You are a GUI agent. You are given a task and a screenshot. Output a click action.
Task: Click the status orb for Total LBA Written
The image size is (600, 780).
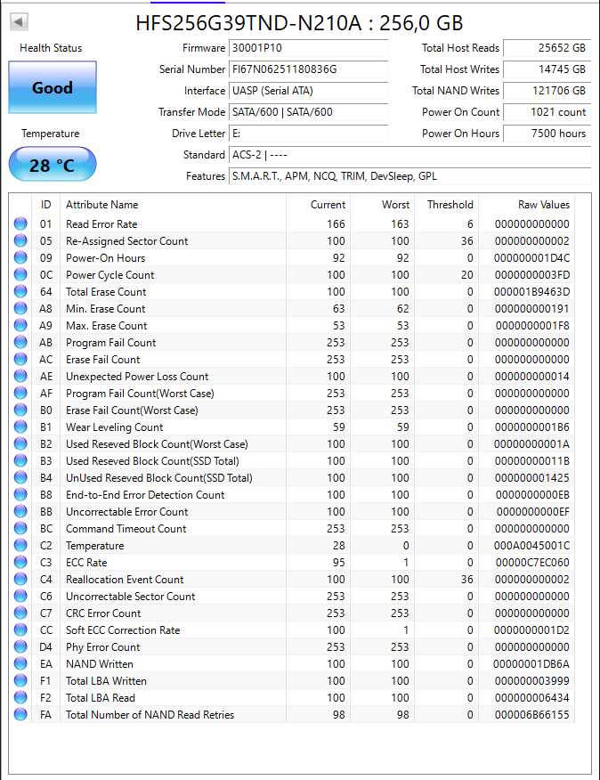(x=20, y=680)
